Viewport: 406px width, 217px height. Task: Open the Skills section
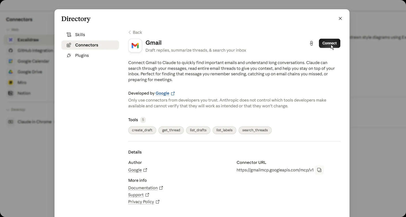point(90,35)
